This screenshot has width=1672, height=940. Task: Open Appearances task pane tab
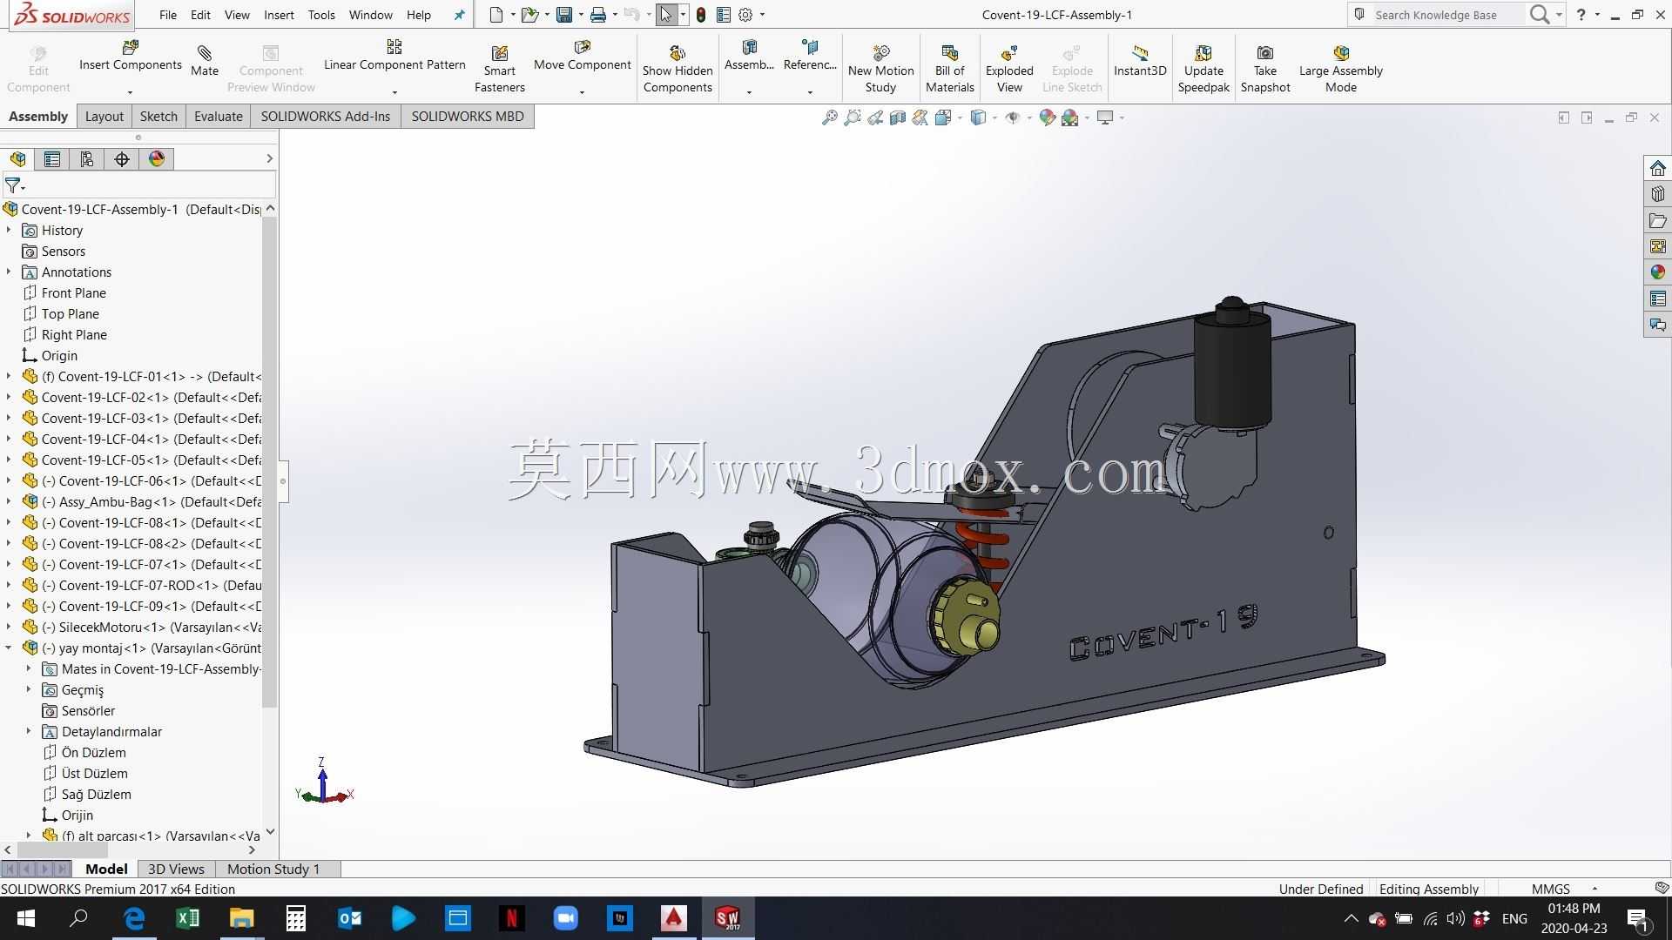[1657, 272]
